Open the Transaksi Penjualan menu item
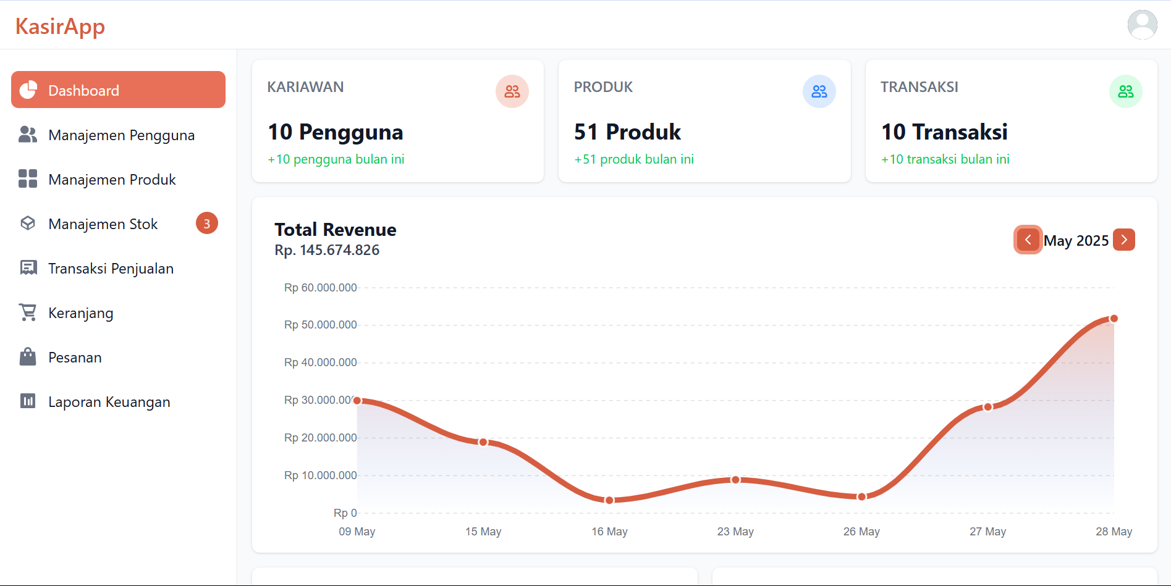1171x586 pixels. (x=111, y=269)
